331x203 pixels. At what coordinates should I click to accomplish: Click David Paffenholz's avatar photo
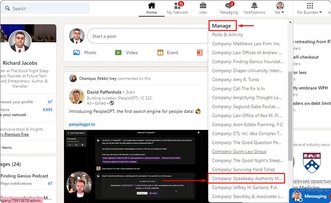tap(77, 97)
